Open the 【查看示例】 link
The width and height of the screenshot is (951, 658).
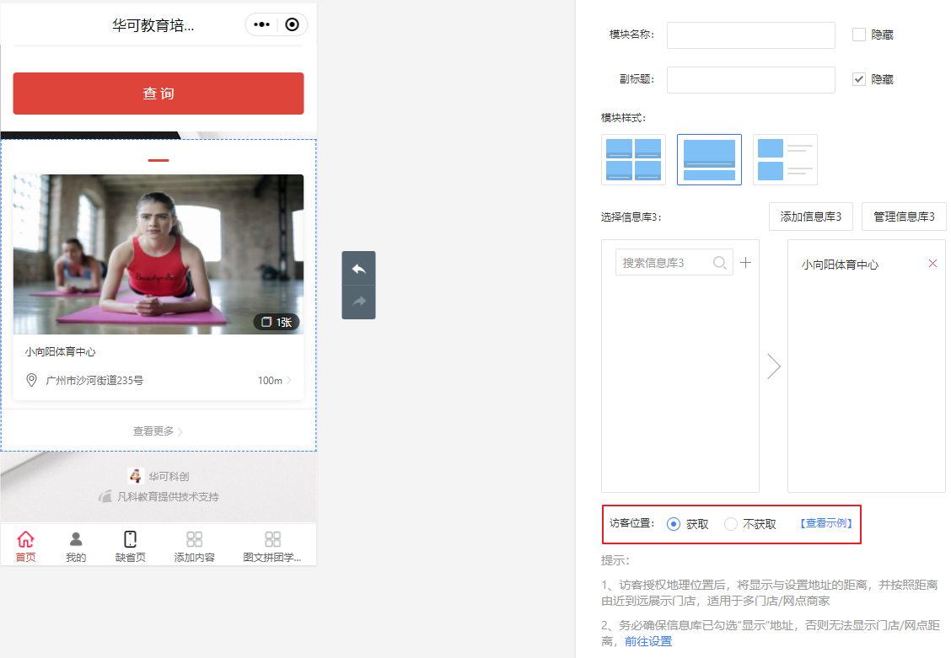(x=827, y=523)
